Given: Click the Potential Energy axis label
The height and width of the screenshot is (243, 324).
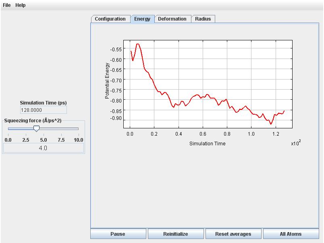Looking at the screenshot, I should [x=107, y=81].
